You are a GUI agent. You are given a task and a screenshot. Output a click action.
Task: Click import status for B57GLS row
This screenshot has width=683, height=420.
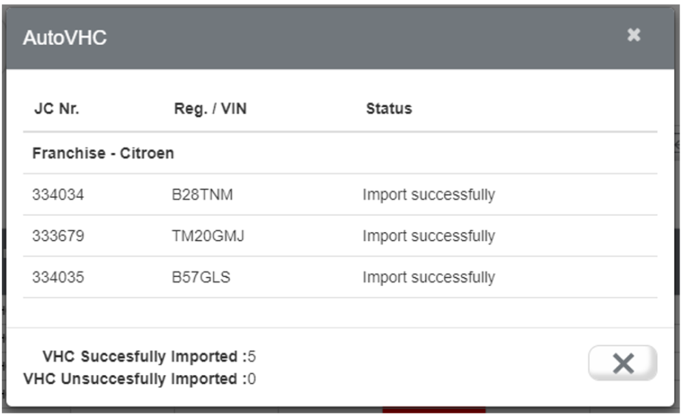click(x=428, y=277)
